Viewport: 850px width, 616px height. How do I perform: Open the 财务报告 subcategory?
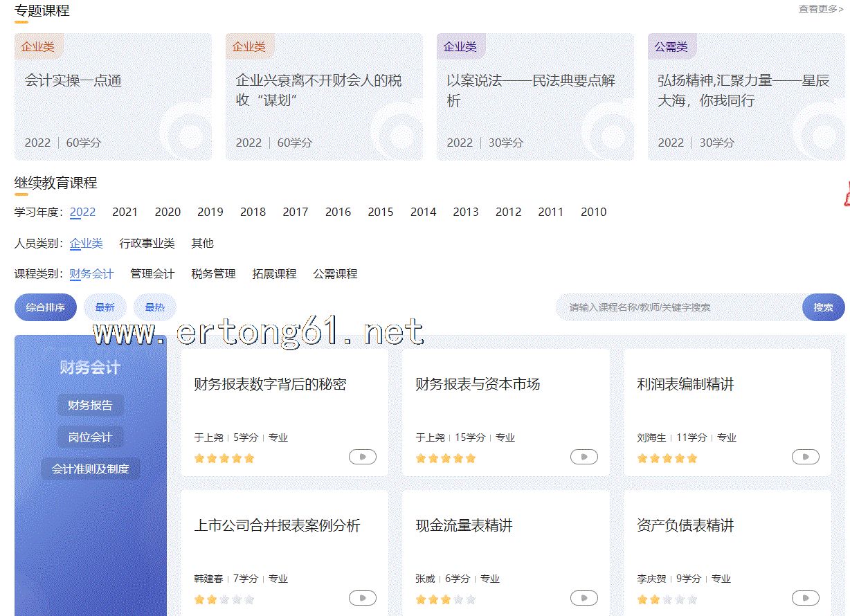pyautogui.click(x=90, y=405)
